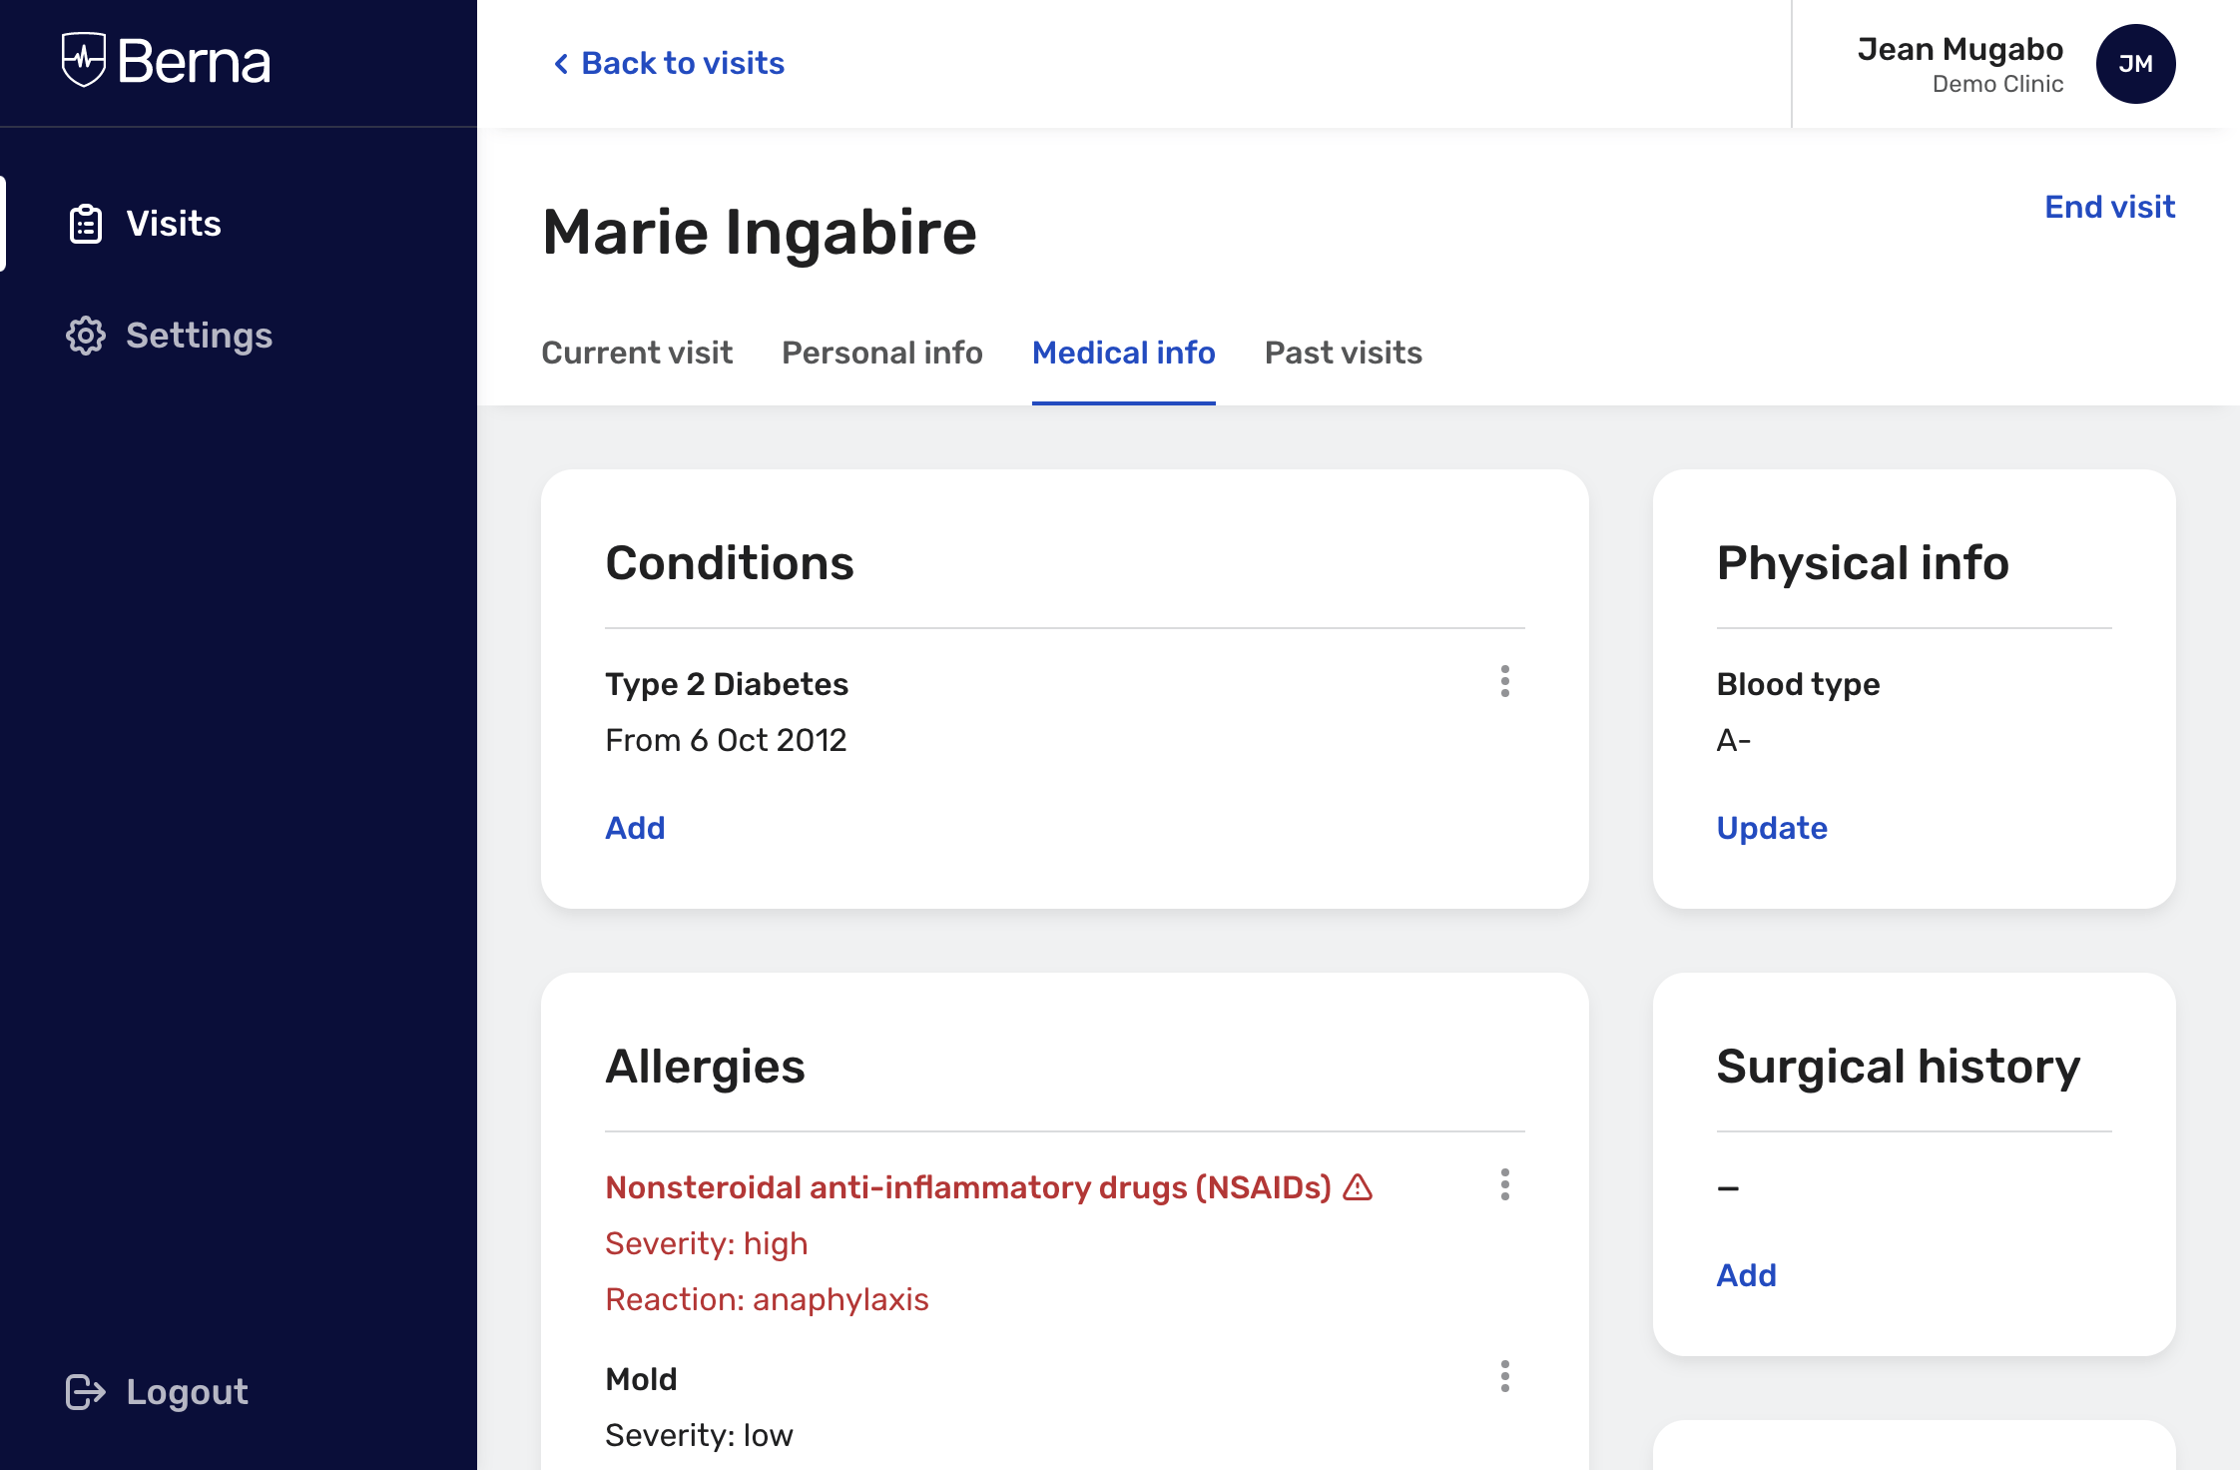2240x1470 pixels.
Task: Switch to the Personal info tab
Action: point(881,353)
